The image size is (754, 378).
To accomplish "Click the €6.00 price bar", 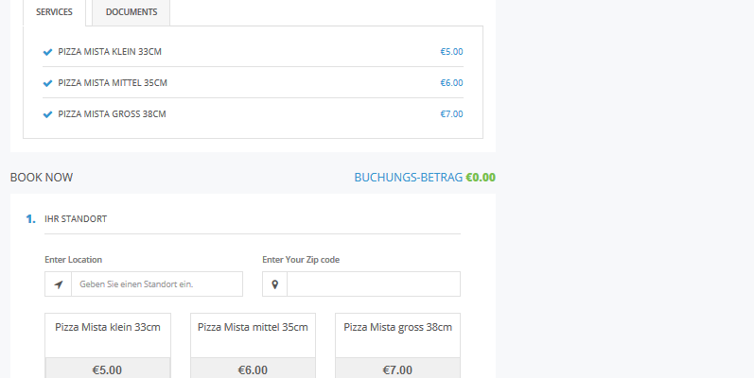I will [253, 369].
